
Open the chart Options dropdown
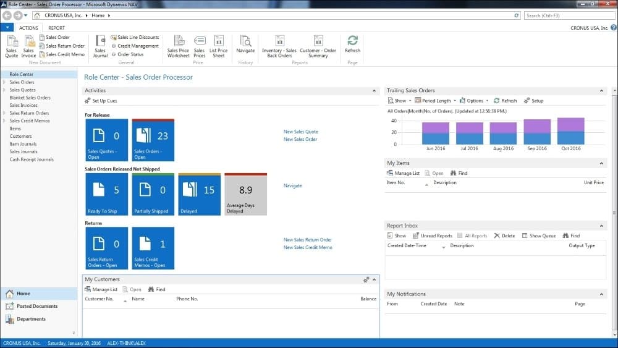(x=475, y=101)
